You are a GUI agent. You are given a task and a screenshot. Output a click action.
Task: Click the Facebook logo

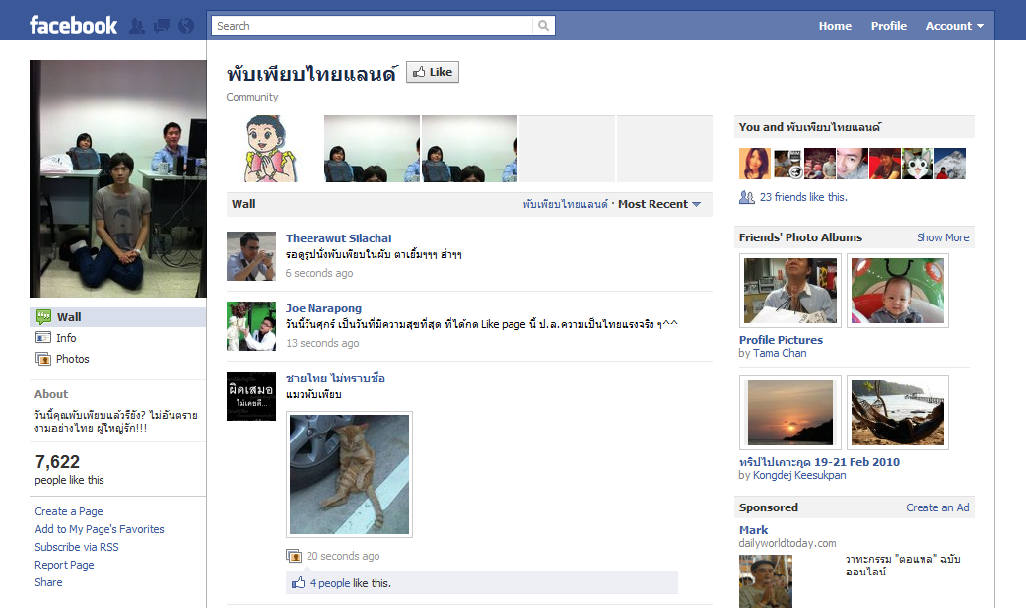73,25
